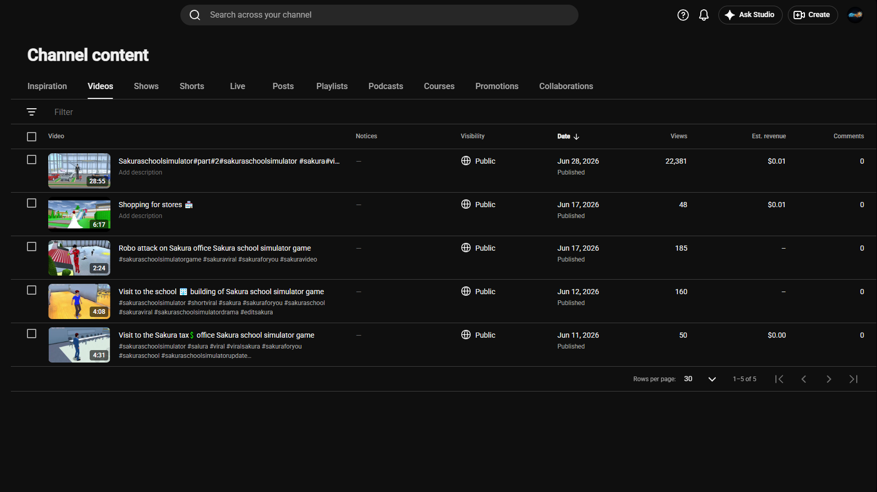Open the Live tab

pos(237,86)
